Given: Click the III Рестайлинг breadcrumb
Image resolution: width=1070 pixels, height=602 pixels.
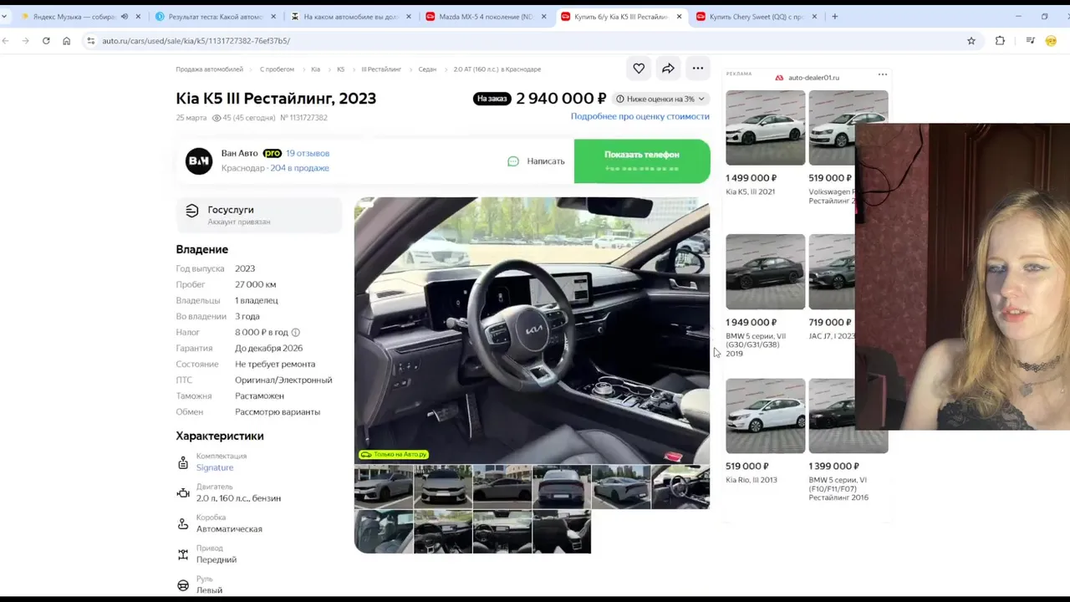Looking at the screenshot, I should click(381, 69).
